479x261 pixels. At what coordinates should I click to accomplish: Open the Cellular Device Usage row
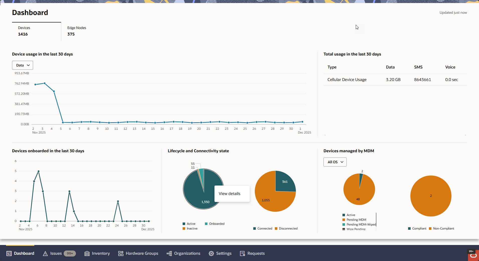[x=347, y=79]
